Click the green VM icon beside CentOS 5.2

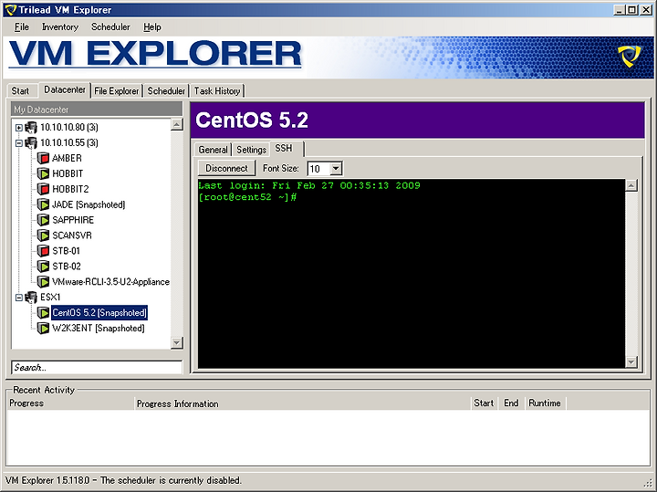pyautogui.click(x=43, y=312)
